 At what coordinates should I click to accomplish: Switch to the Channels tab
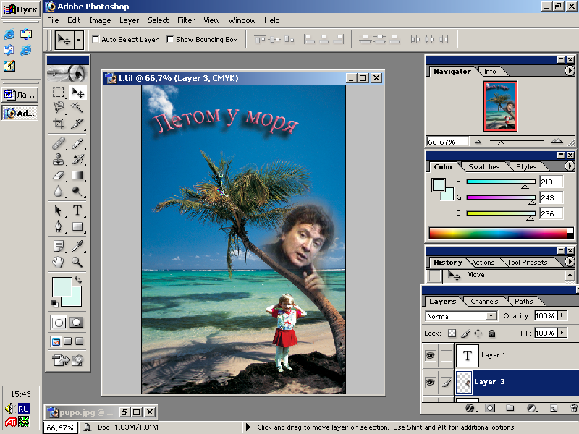pyautogui.click(x=484, y=301)
